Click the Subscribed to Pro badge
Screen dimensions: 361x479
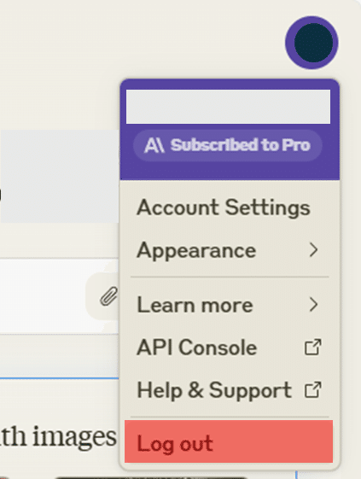(x=228, y=145)
